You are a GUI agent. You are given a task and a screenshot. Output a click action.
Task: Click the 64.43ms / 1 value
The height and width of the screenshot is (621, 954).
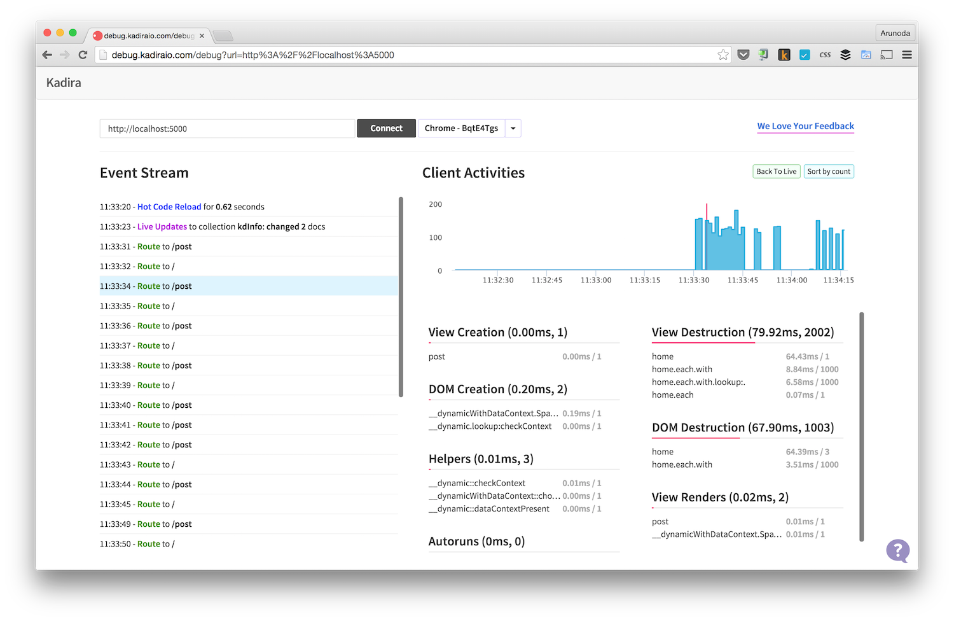pyautogui.click(x=807, y=356)
